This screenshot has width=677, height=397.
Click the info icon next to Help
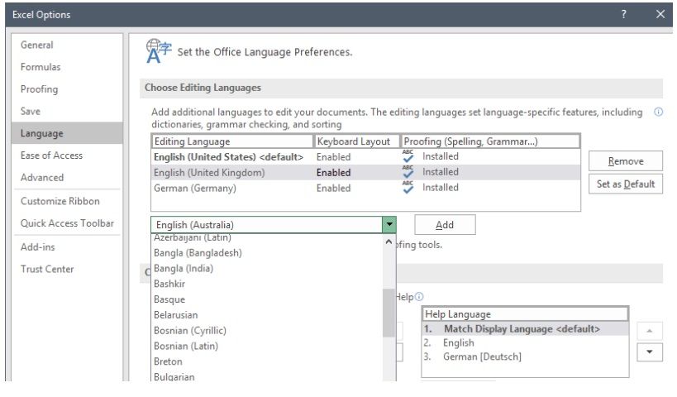point(419,297)
